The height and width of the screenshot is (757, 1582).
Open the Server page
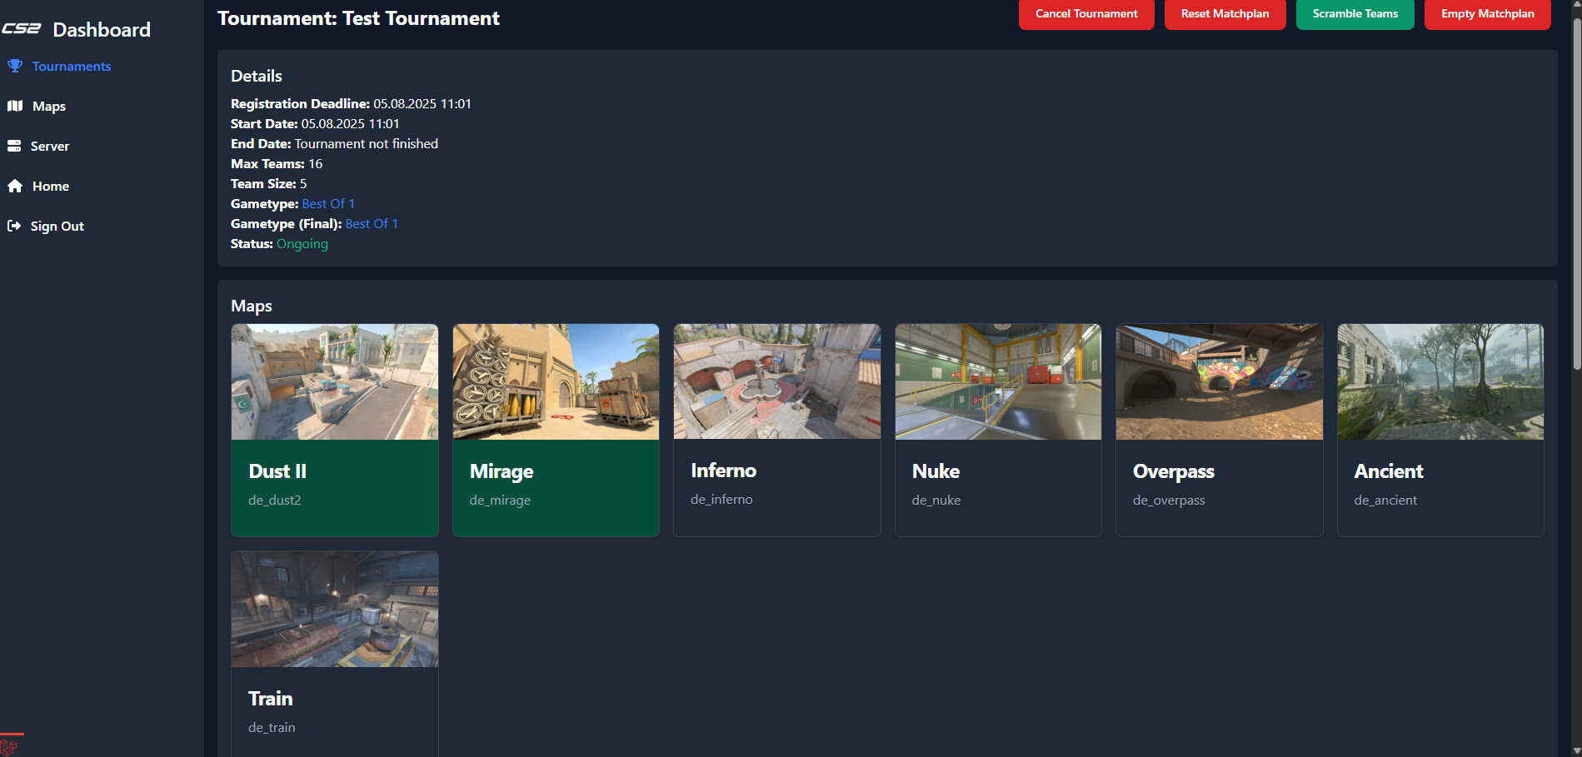(x=50, y=146)
